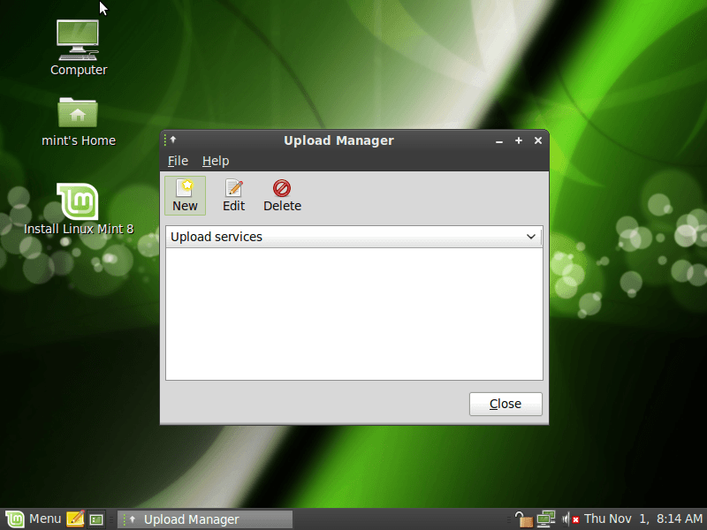Minimize the Upload Manager window
The width and height of the screenshot is (707, 530).
(499, 141)
